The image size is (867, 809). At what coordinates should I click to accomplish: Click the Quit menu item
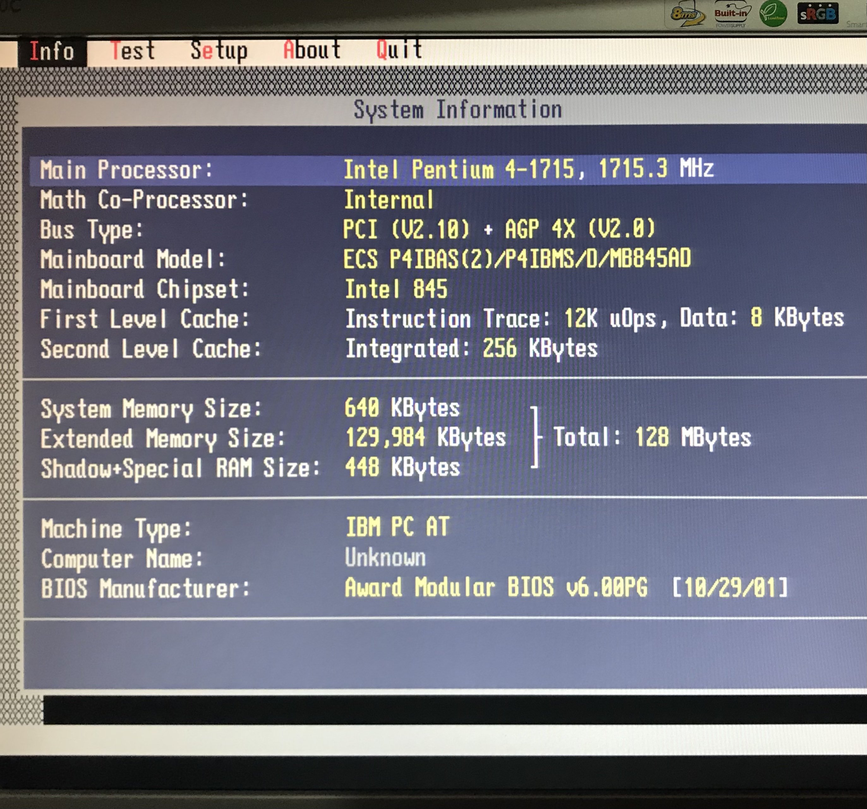coord(399,49)
